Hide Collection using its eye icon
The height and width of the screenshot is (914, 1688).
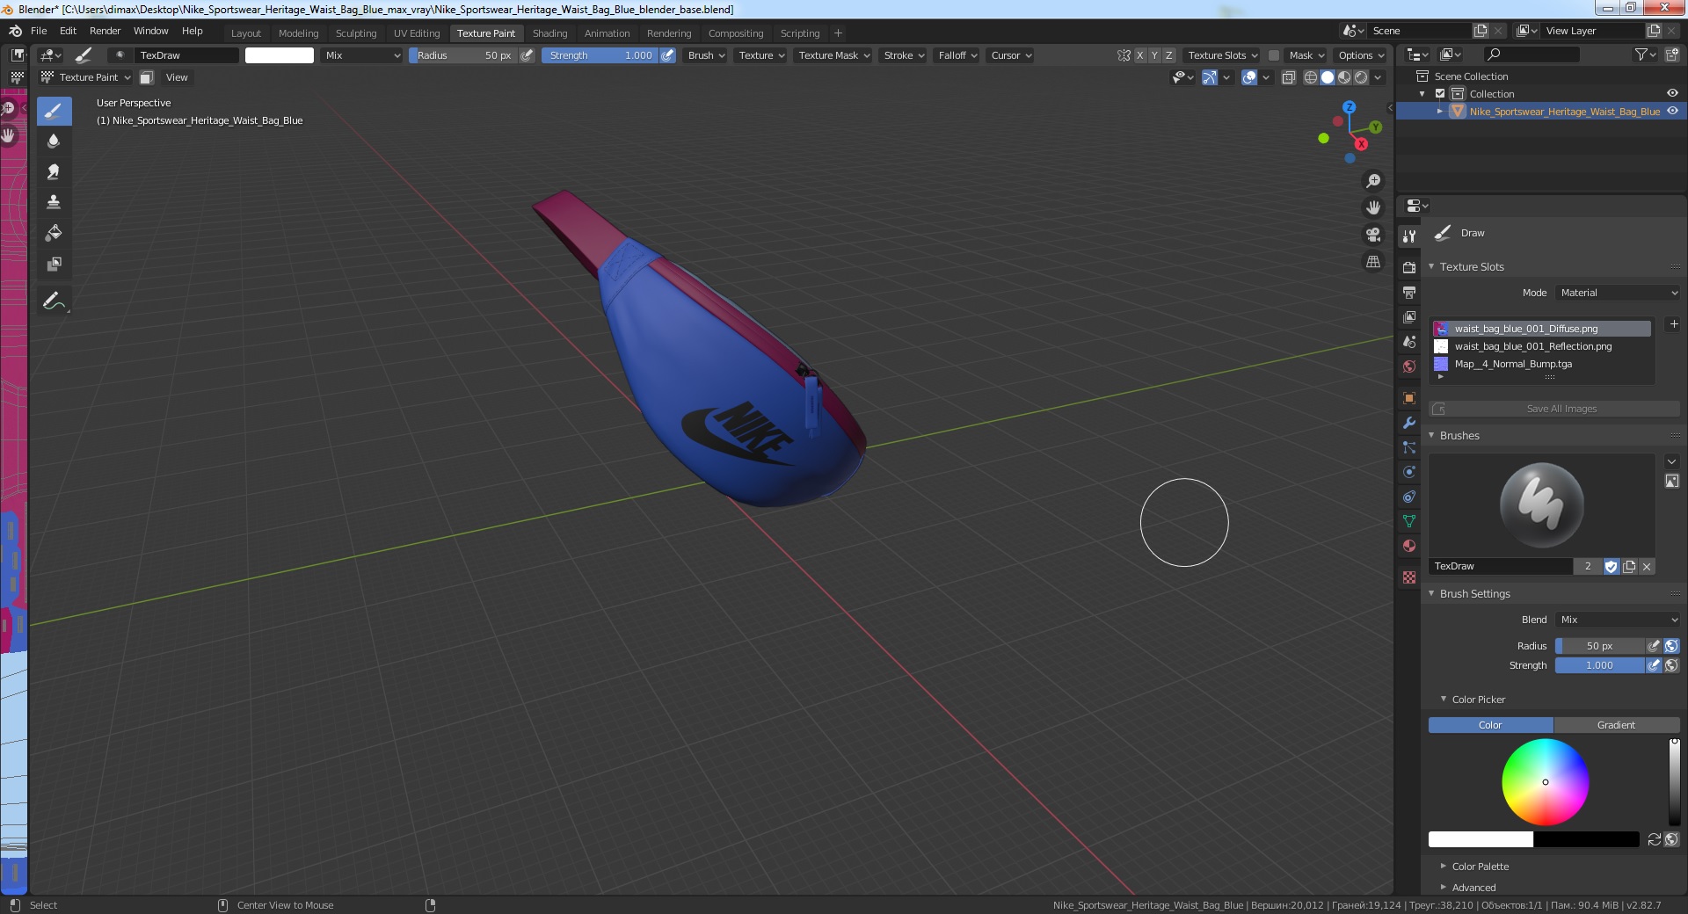coord(1672,93)
